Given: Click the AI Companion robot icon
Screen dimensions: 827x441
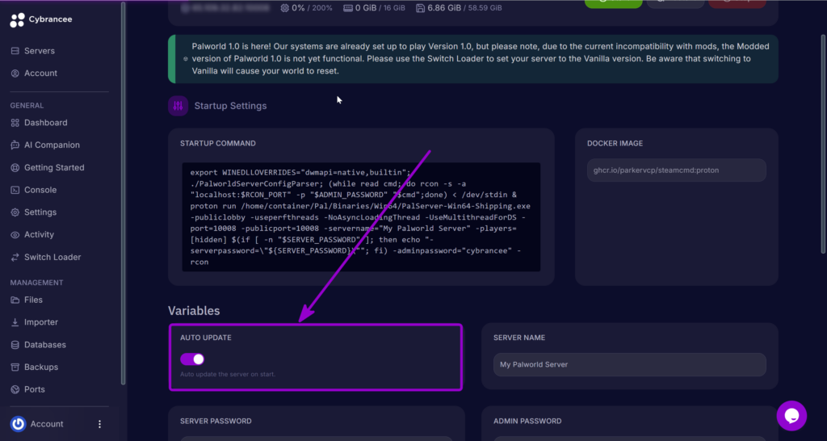Looking at the screenshot, I should coord(15,145).
